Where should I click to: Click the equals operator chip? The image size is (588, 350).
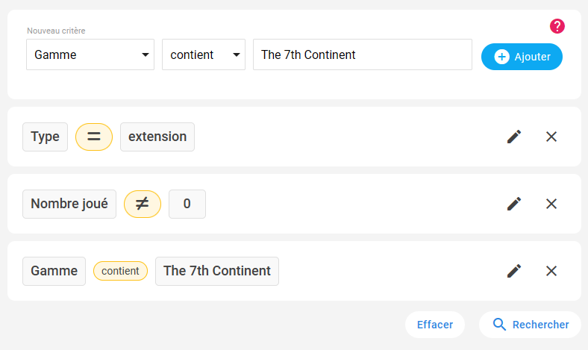tap(94, 137)
